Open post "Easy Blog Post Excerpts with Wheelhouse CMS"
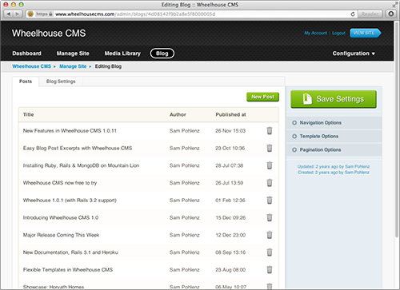Viewport: 400px width, 290px height. click(x=78, y=148)
